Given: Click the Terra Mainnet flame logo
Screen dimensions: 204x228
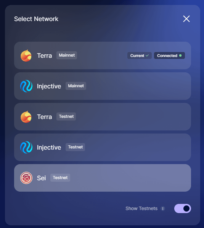Looking at the screenshot, I should pyautogui.click(x=26, y=55).
